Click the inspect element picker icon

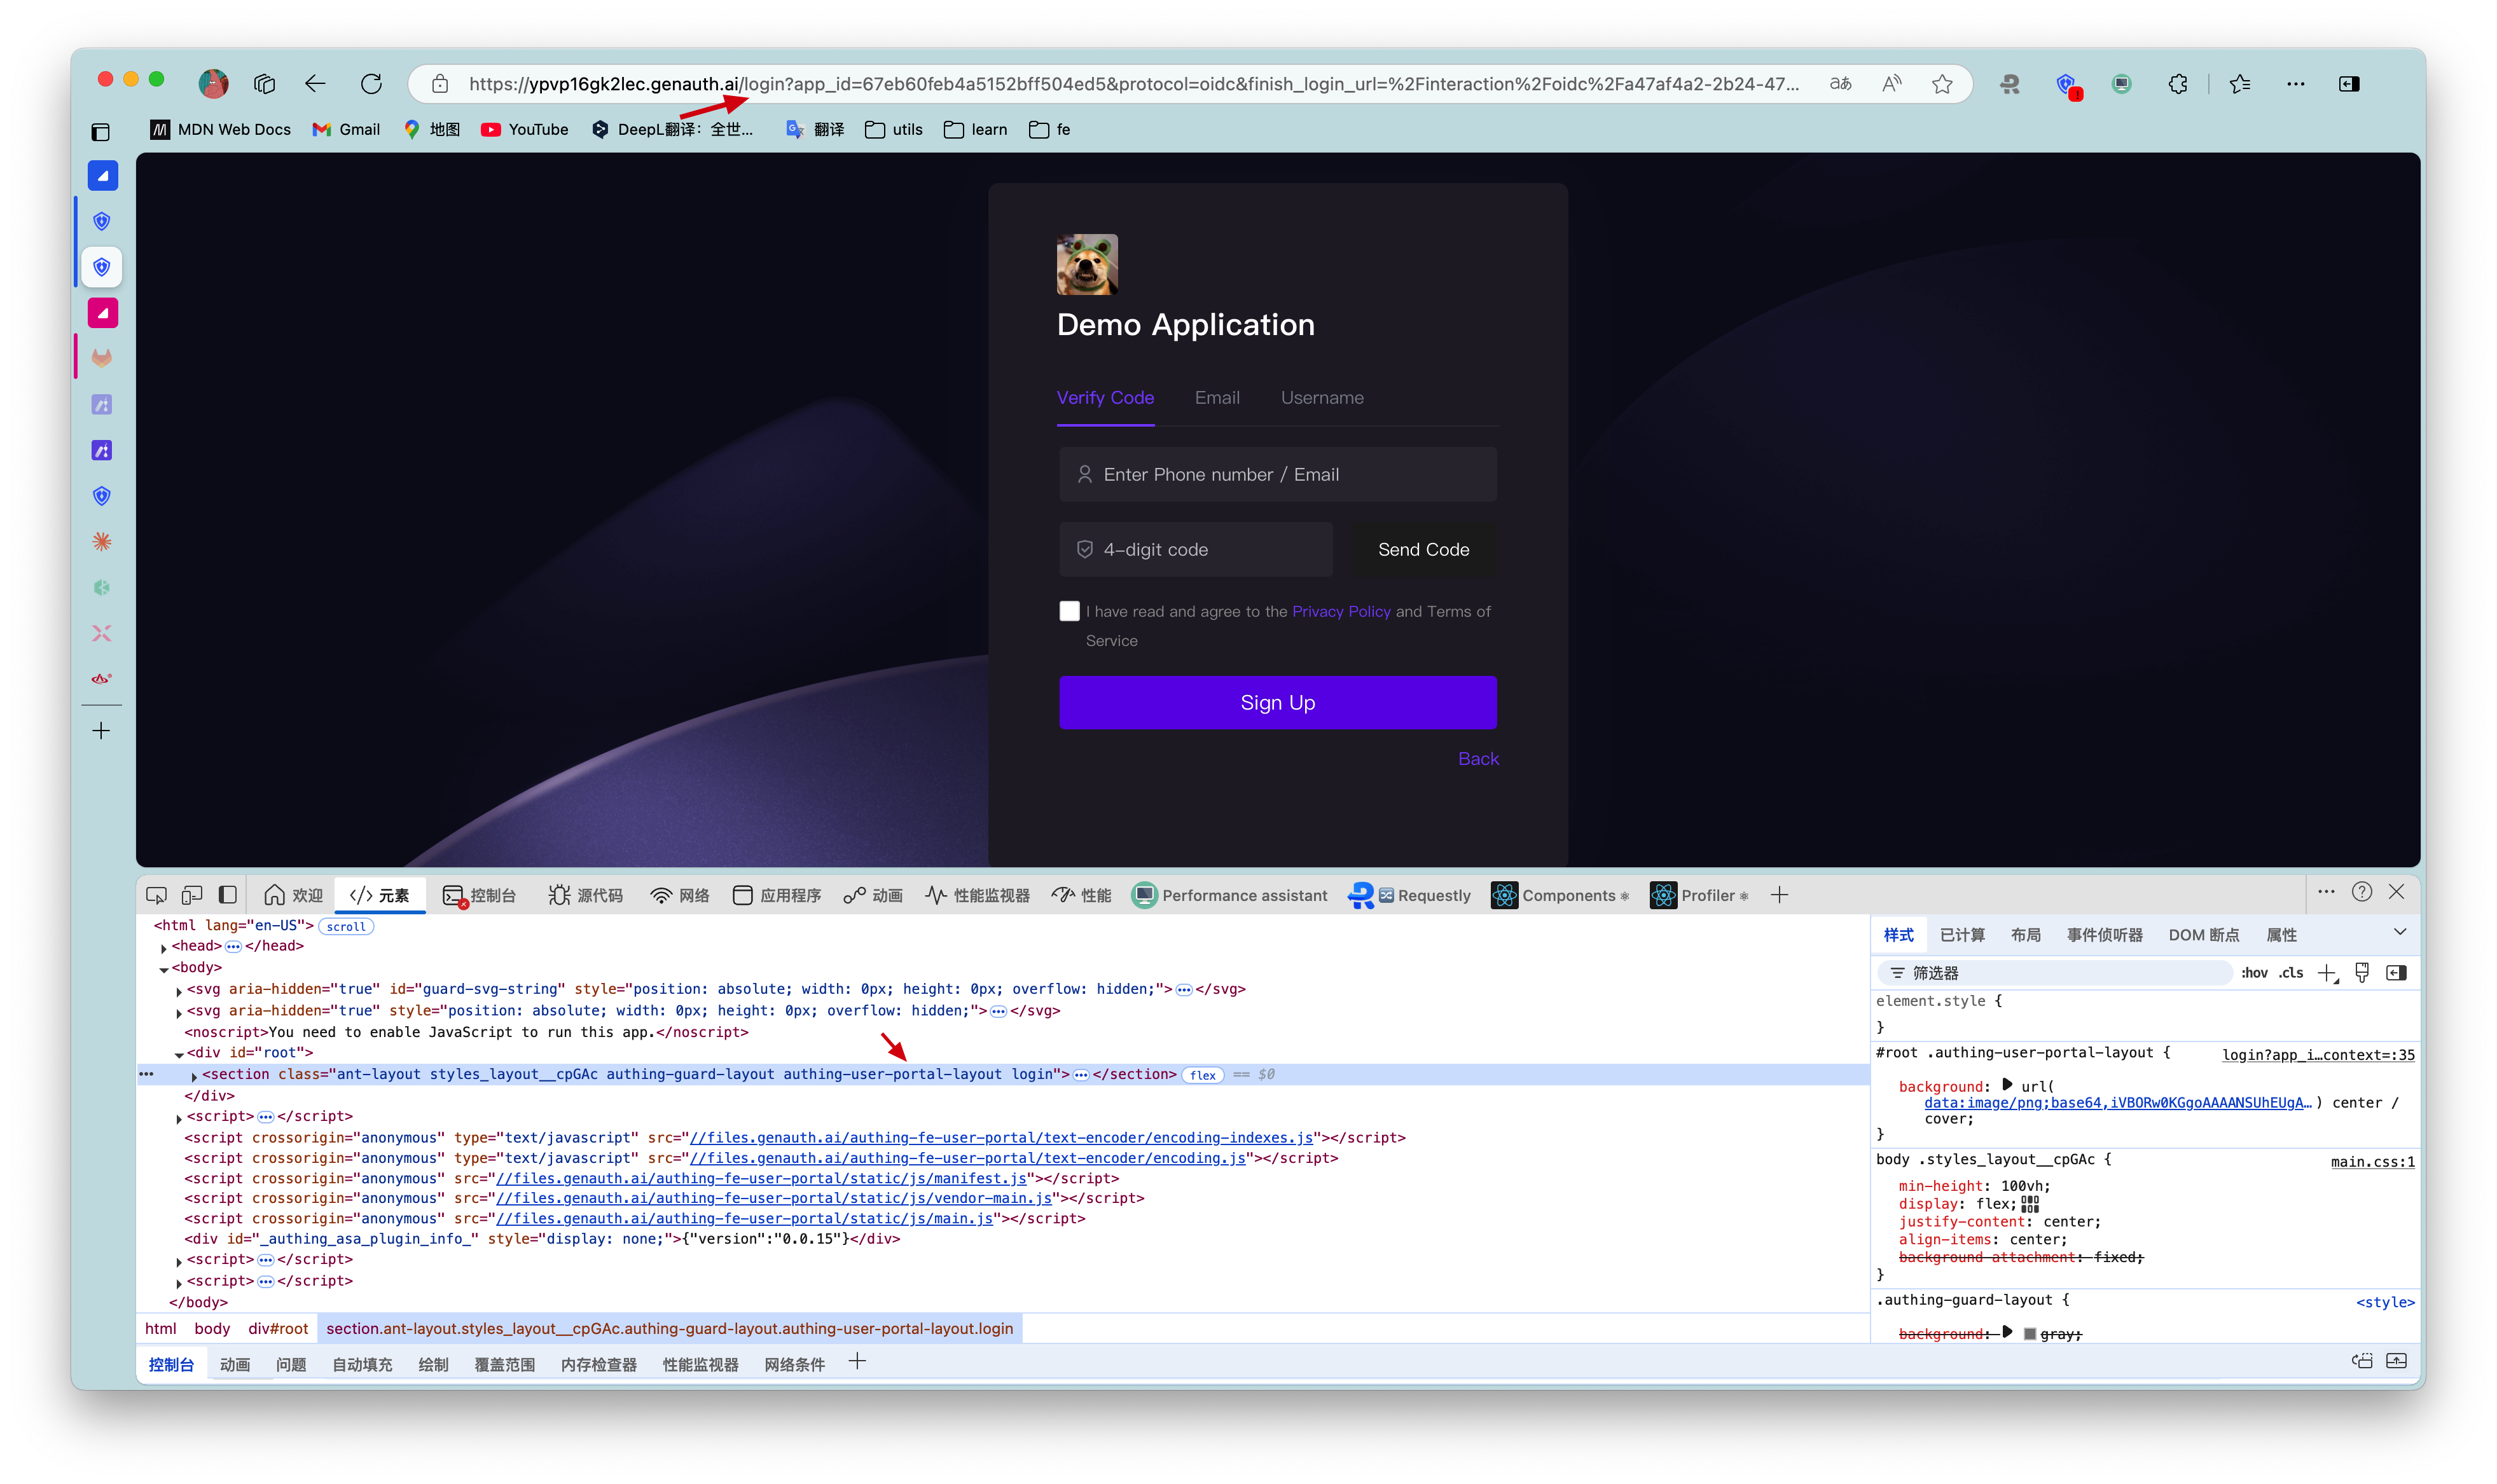pyautogui.click(x=156, y=895)
